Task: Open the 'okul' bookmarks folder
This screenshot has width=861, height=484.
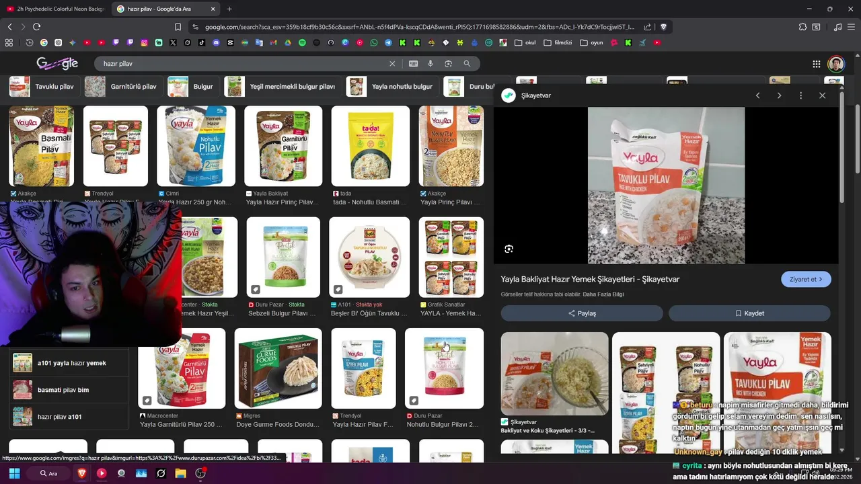Action: (x=525, y=42)
